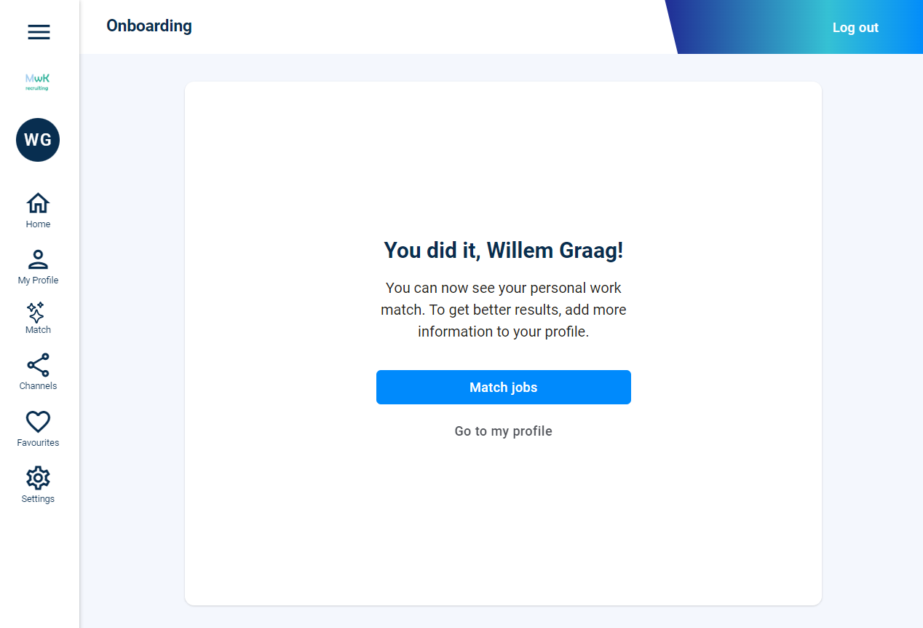The height and width of the screenshot is (628, 923).
Task: Click the blue Match jobs button
Action: 504,387
